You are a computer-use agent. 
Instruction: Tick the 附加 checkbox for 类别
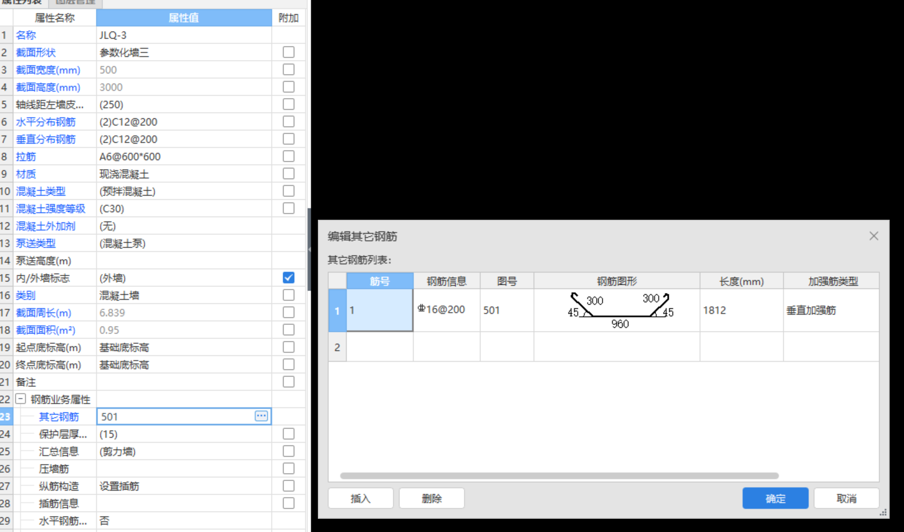point(288,295)
